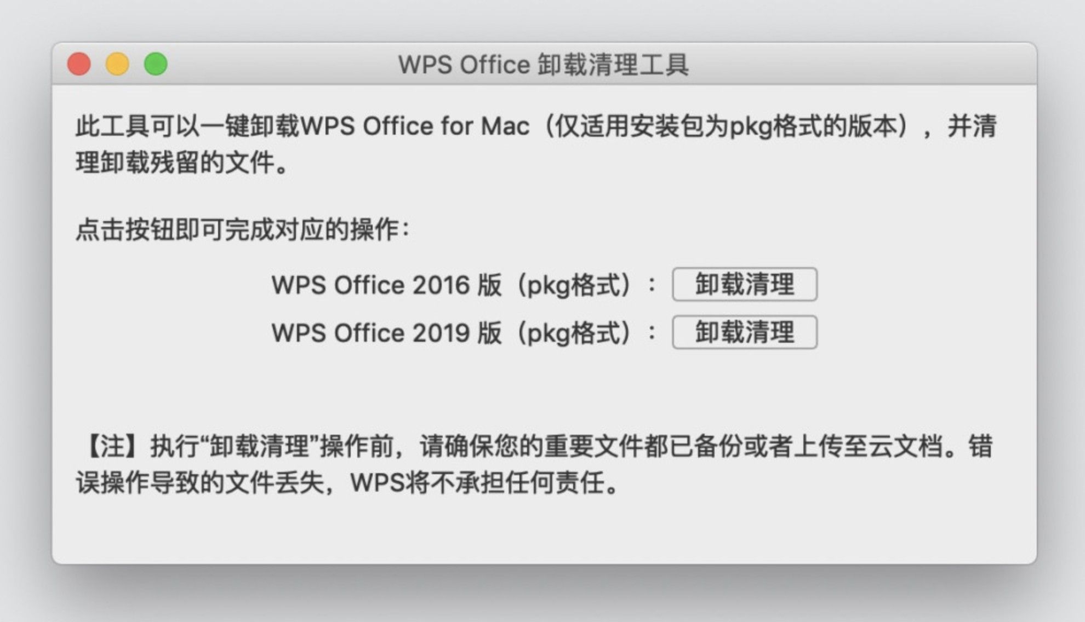
Task: Click the window title WPS Office 卸载清理工具
Action: (x=543, y=65)
